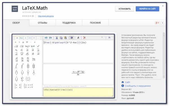Click the УСТАНОВИТЬ install button
The height and width of the screenshot is (106, 169).
(x=124, y=9)
